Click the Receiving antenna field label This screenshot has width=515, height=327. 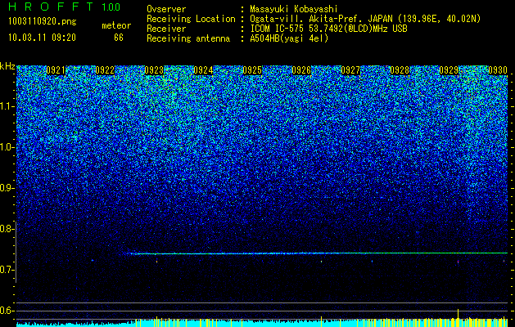coord(188,38)
